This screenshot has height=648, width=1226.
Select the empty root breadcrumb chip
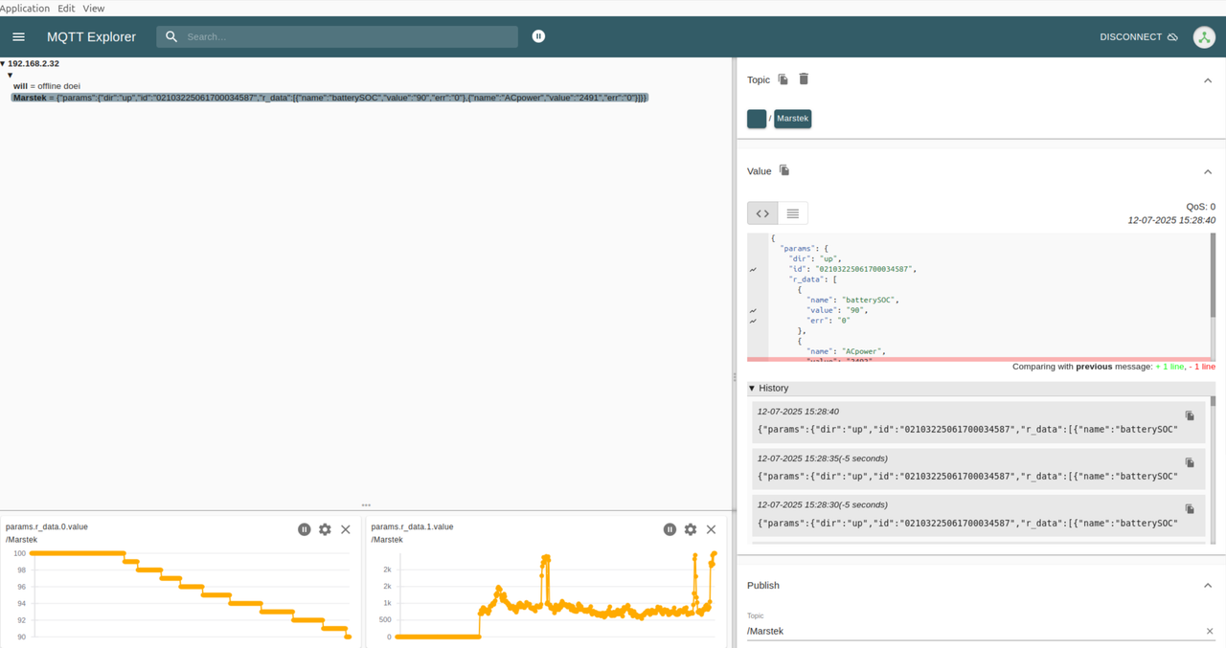pos(757,119)
